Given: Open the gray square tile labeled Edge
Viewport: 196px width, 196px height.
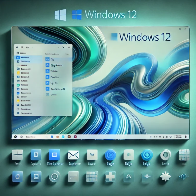Looking at the screenshot, I should [129, 155].
